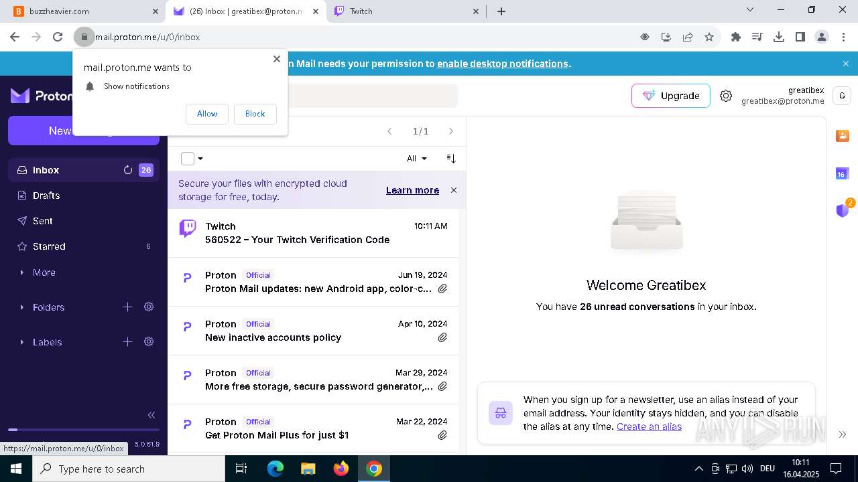Add a new folder with plus icon

(x=127, y=307)
